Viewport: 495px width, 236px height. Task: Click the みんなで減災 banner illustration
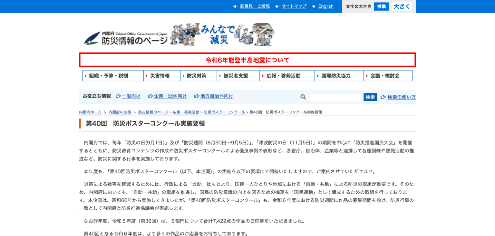(x=222, y=34)
